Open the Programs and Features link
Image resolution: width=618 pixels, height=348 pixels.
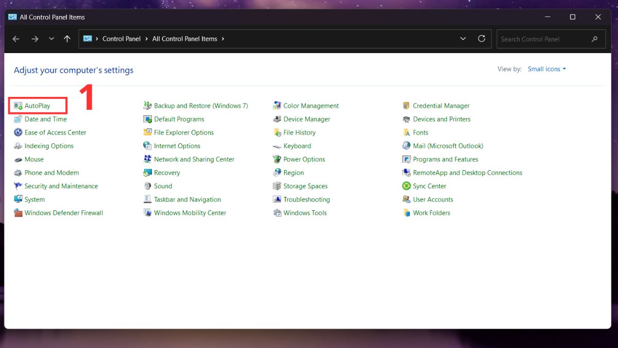445,159
